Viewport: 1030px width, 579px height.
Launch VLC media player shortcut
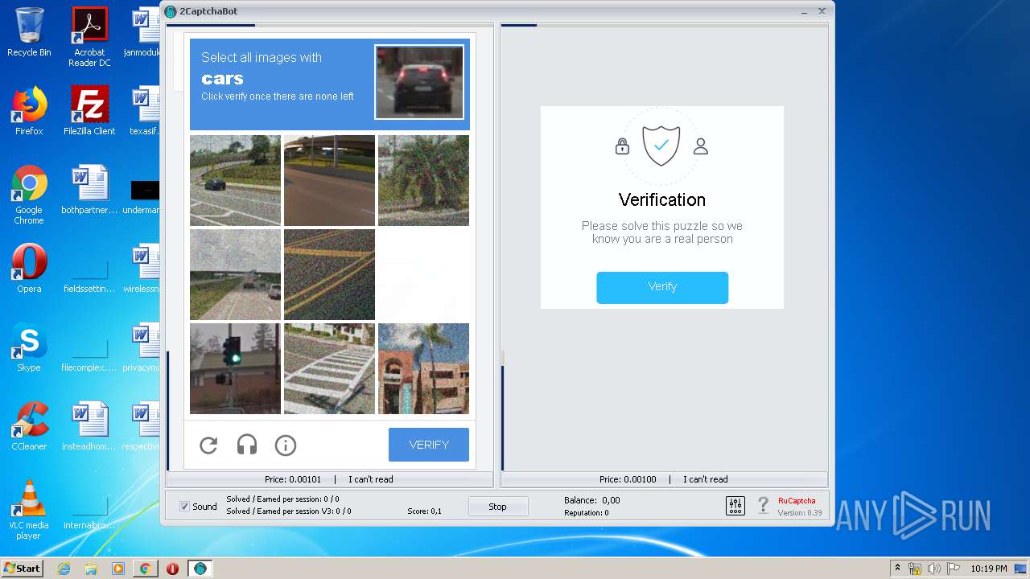pyautogui.click(x=29, y=510)
